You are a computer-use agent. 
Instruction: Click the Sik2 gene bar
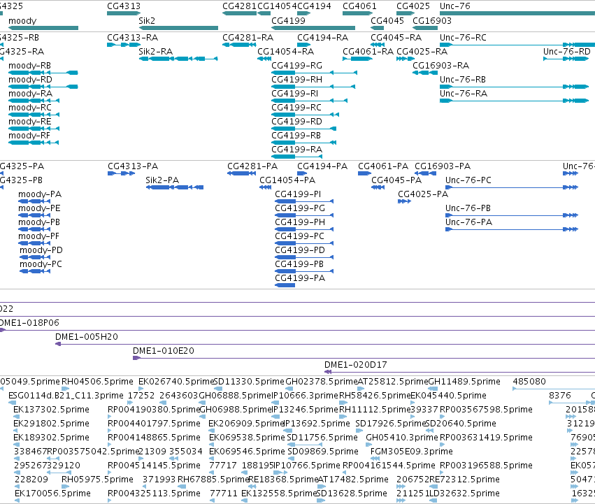point(178,28)
